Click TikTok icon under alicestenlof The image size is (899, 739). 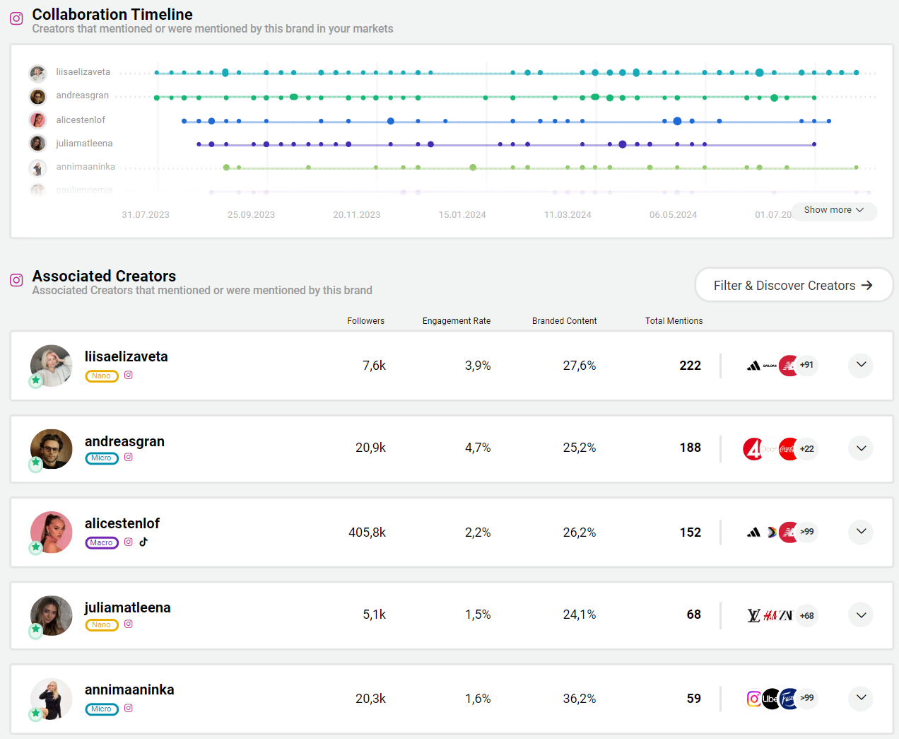pyautogui.click(x=143, y=542)
